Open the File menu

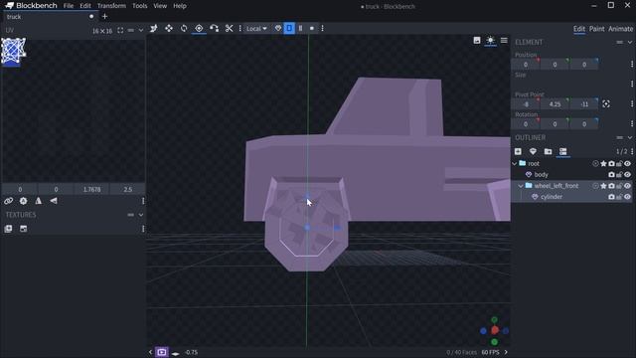click(x=69, y=6)
